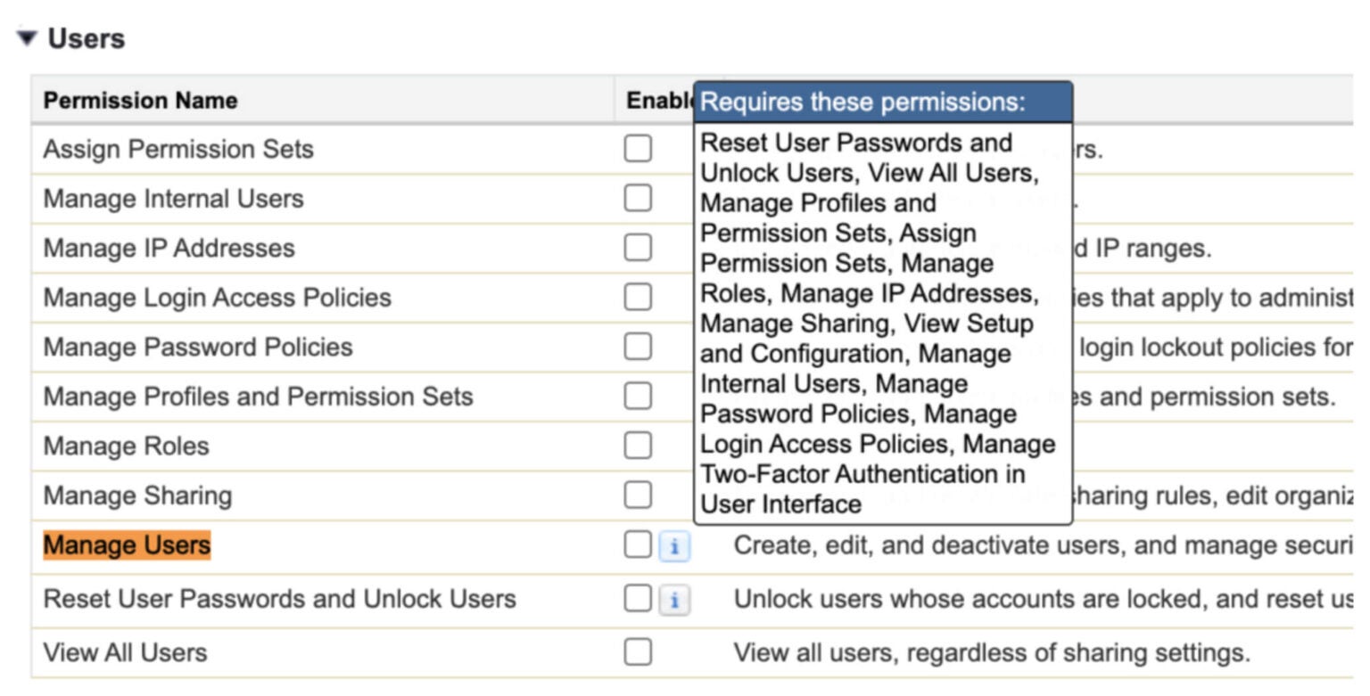This screenshot has height=696, width=1370.
Task: Enable the Manage Sharing permission
Action: pos(637,495)
